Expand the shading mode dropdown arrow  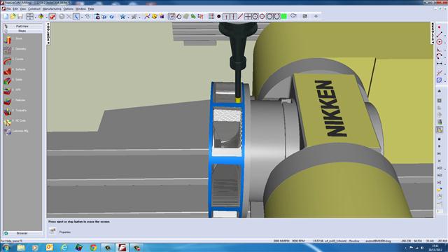pos(46,17)
